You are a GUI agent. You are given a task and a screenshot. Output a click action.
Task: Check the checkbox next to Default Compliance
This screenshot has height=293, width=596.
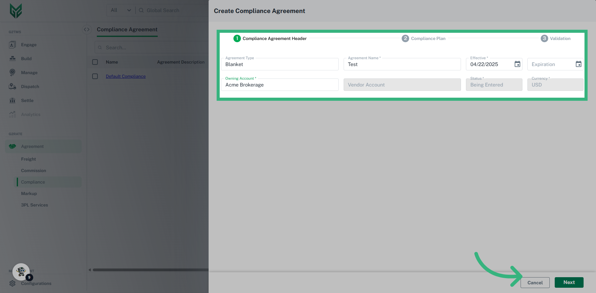point(95,76)
